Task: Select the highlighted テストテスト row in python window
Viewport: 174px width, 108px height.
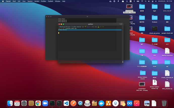Action: [90, 30]
